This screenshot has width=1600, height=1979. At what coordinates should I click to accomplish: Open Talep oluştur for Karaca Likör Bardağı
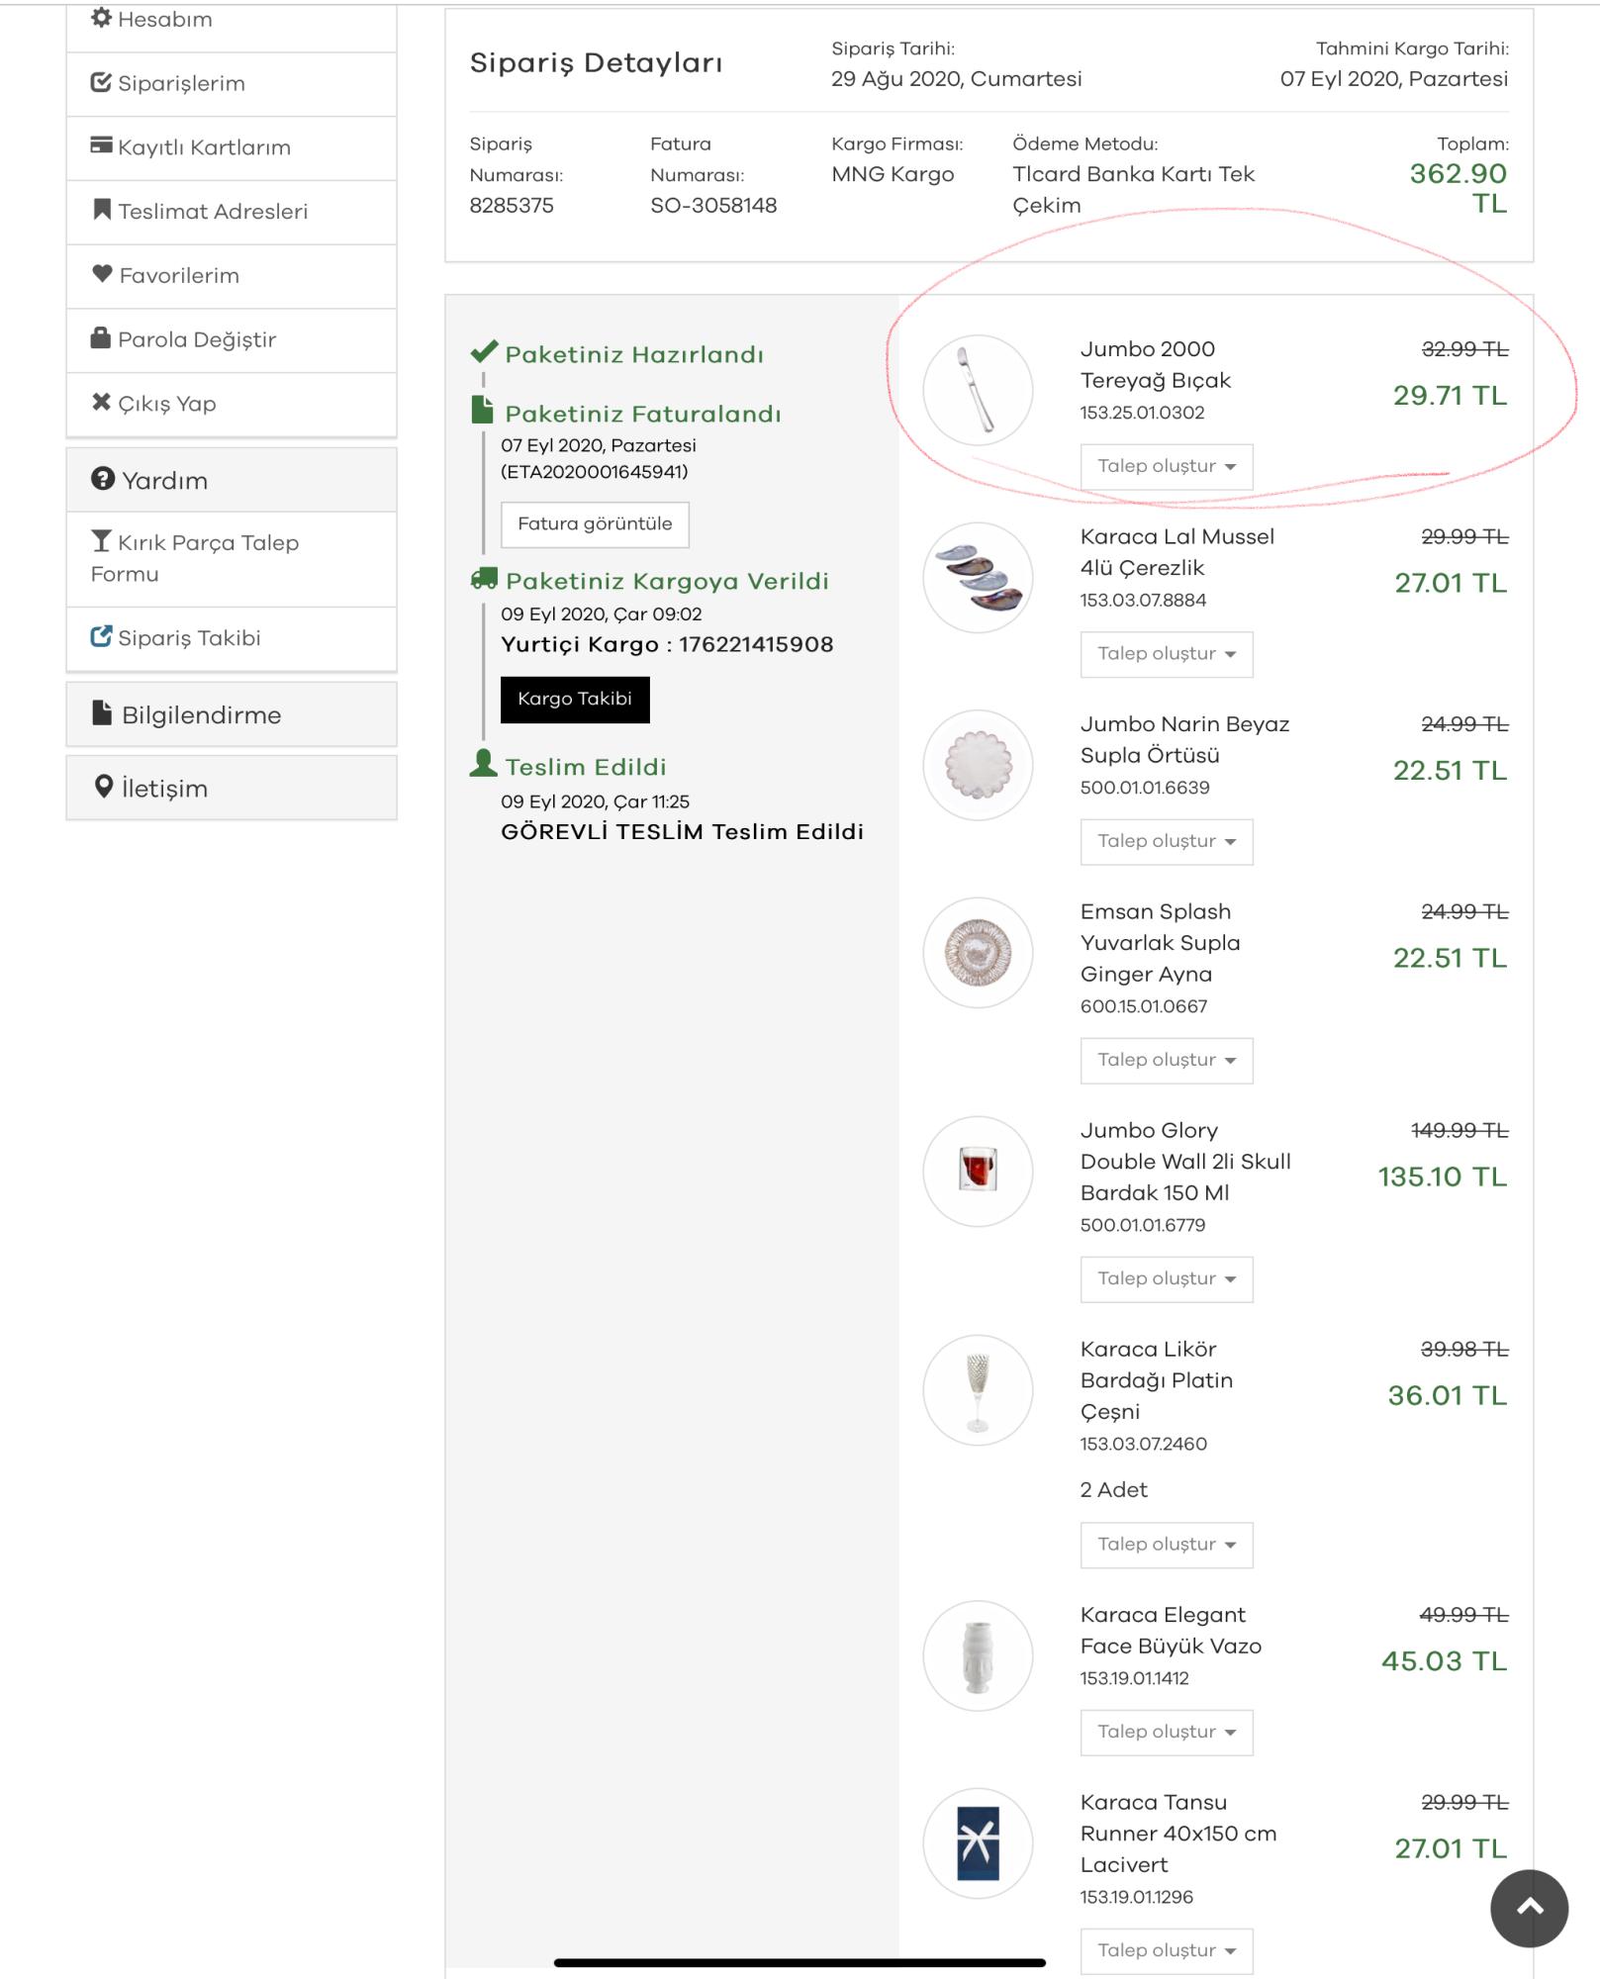pyautogui.click(x=1167, y=1545)
